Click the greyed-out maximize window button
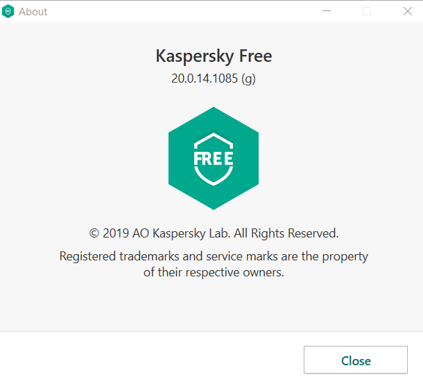The height and width of the screenshot is (384, 423). click(x=367, y=11)
